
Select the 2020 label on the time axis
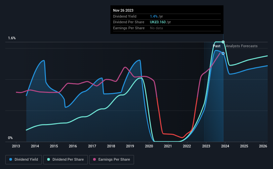point(149,146)
